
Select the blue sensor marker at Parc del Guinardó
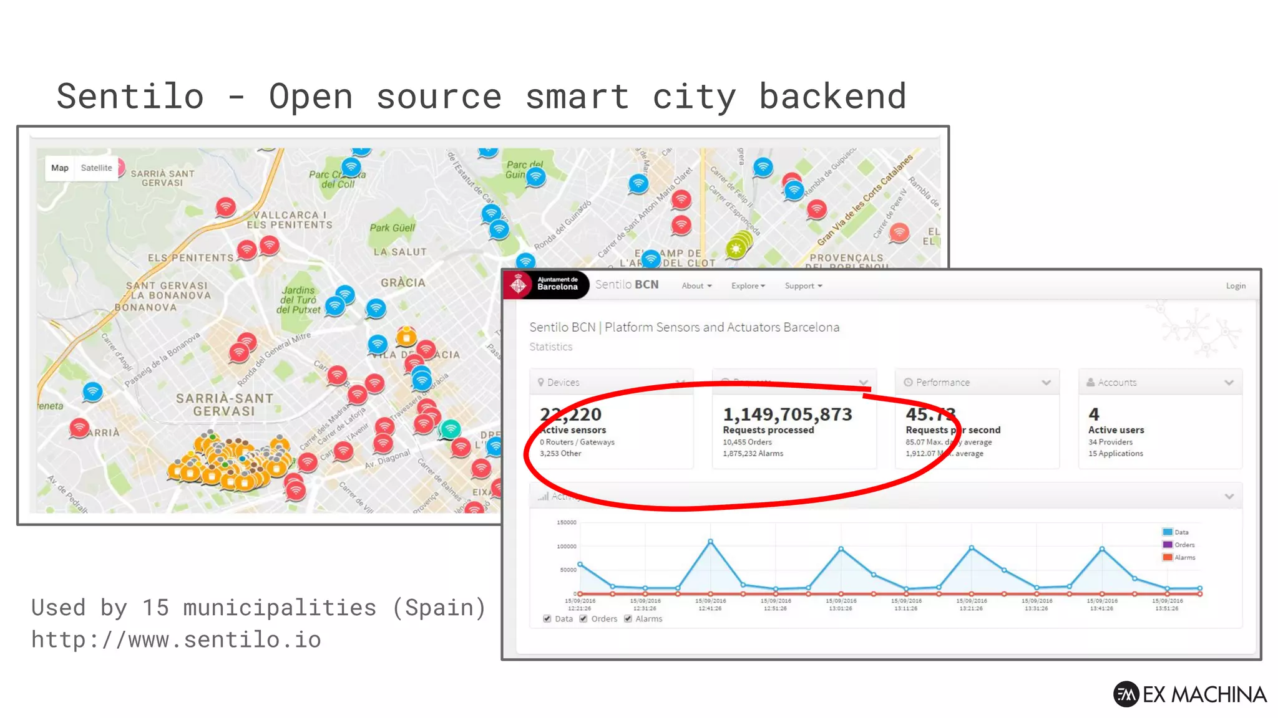[x=535, y=178]
